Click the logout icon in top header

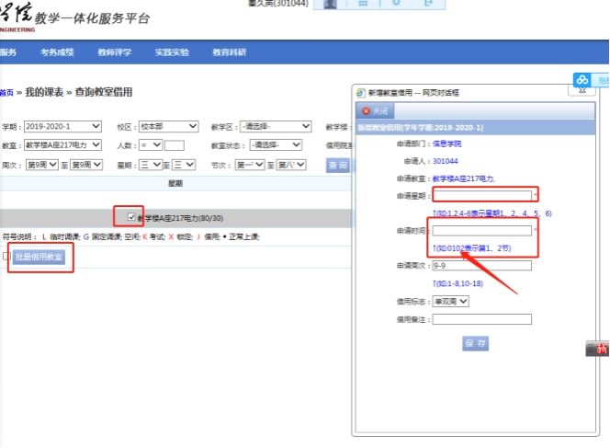[x=429, y=4]
